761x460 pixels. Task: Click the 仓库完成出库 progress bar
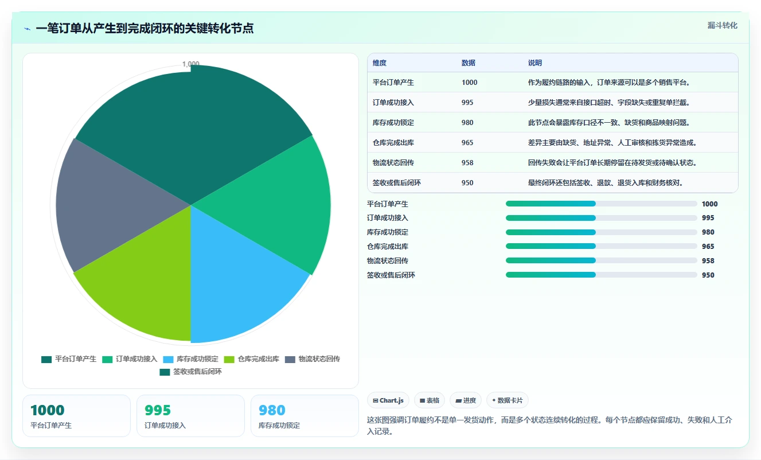(601, 246)
